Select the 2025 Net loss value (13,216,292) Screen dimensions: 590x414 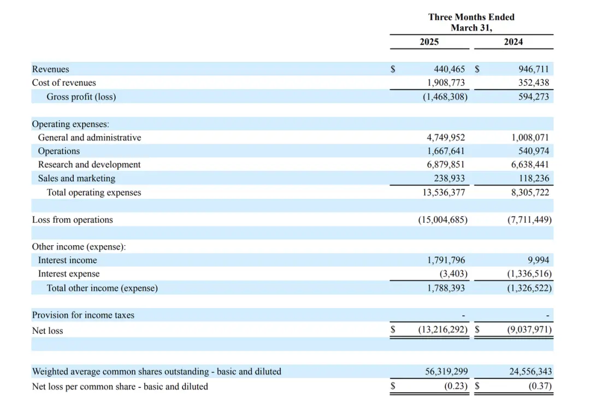tap(442, 330)
